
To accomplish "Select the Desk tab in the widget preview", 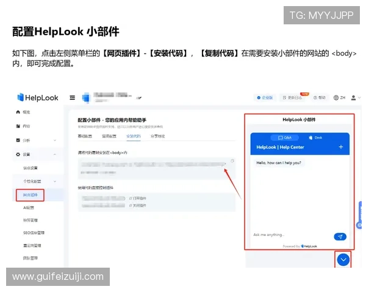I will pyautogui.click(x=315, y=137).
